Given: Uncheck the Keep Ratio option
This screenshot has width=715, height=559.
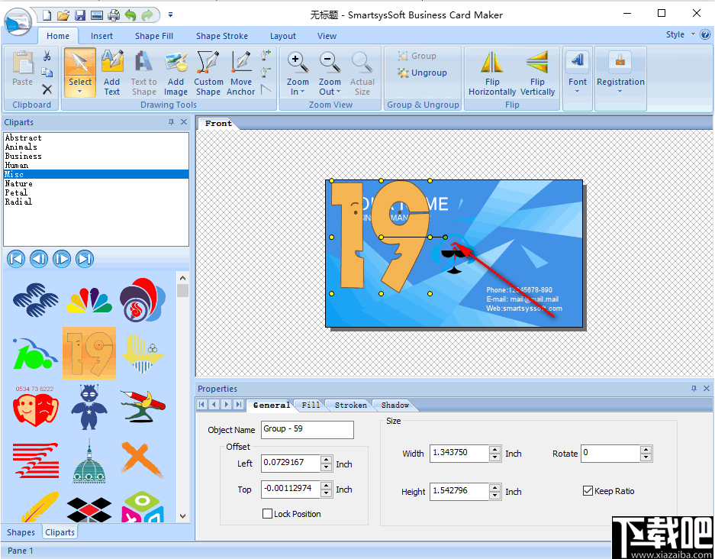Looking at the screenshot, I should [x=588, y=491].
